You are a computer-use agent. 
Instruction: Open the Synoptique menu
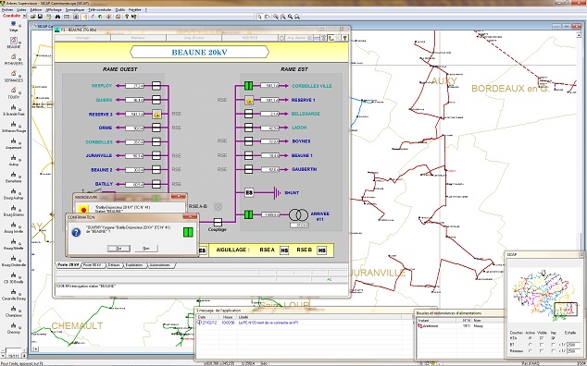click(x=75, y=10)
